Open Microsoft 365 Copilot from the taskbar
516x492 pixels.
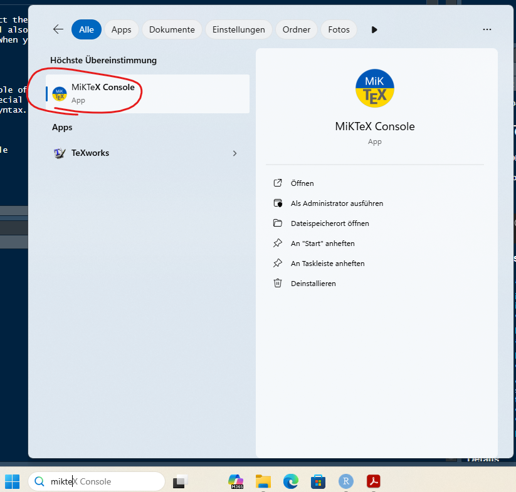pos(236,481)
